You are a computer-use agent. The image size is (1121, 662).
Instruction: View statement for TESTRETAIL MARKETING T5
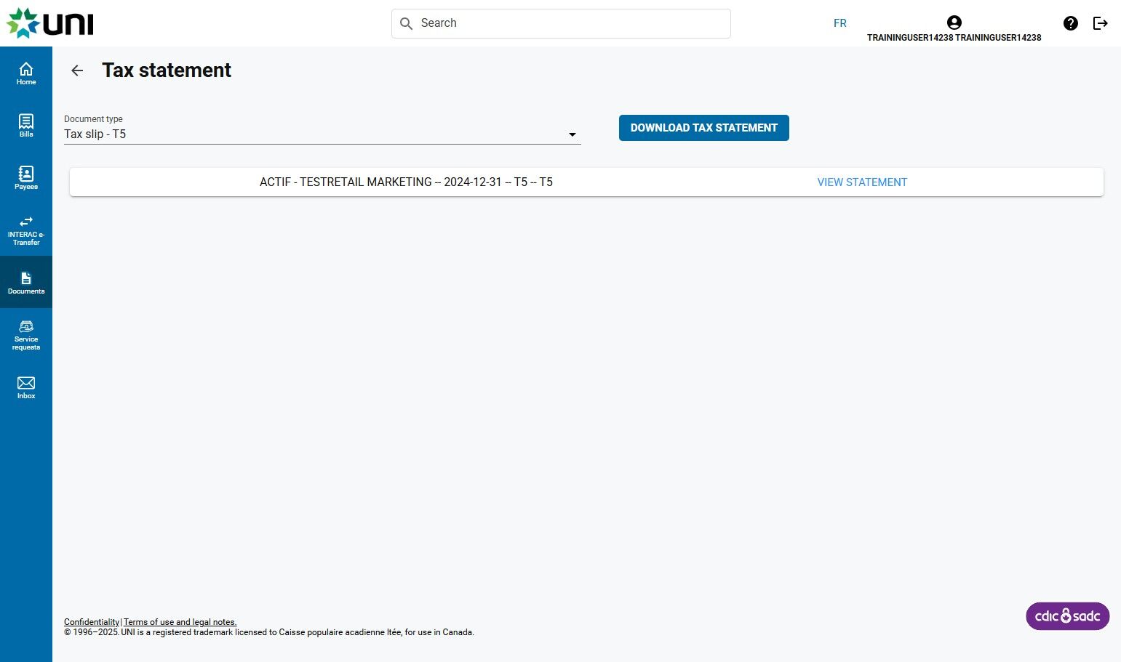point(862,182)
